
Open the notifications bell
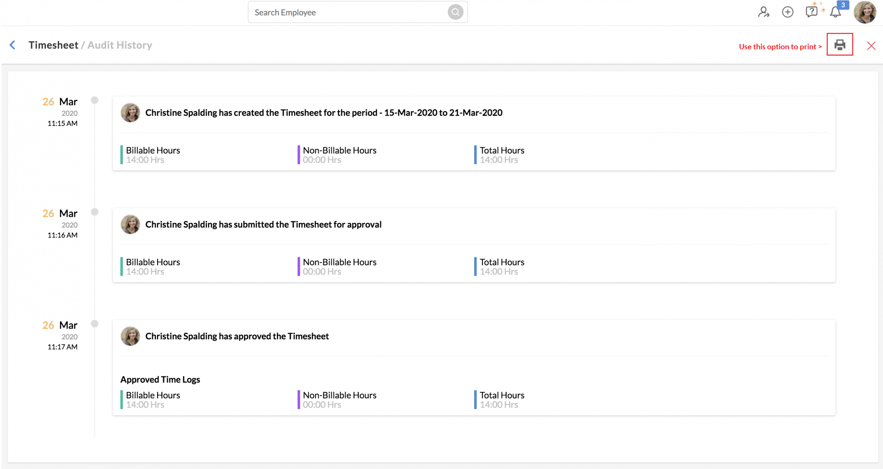pos(836,12)
